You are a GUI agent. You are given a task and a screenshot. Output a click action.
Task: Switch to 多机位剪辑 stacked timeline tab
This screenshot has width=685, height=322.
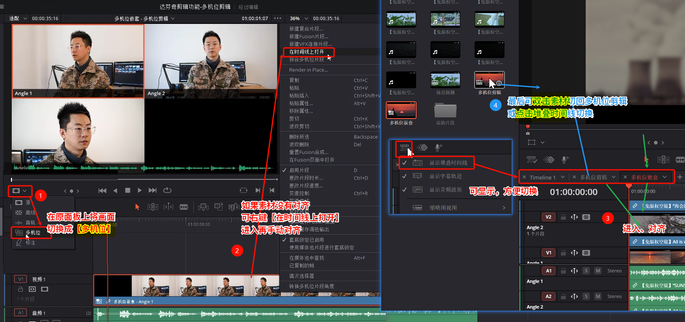(593, 177)
